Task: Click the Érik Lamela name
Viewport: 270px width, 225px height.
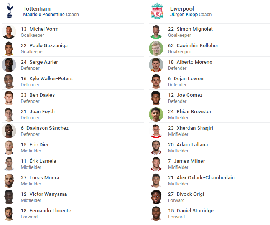Action: pyautogui.click(x=43, y=161)
